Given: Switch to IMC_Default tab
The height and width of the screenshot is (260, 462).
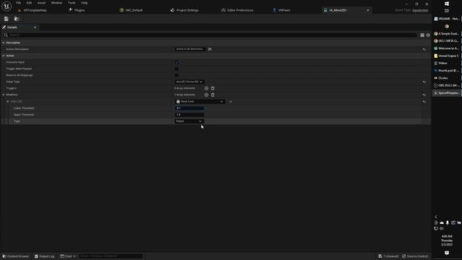Looking at the screenshot, I should click(x=134, y=10).
